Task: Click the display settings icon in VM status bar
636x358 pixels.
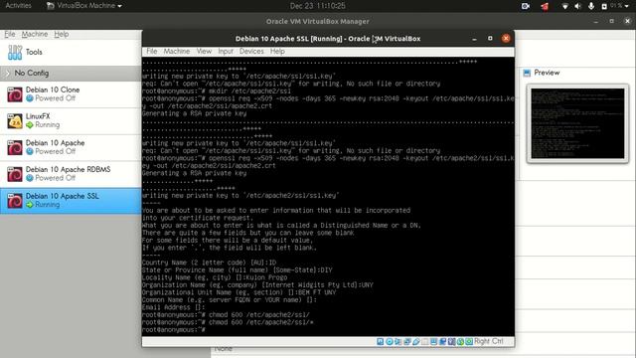Action: point(433,341)
